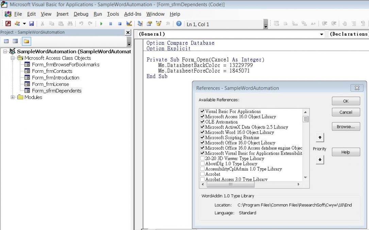369x230 pixels.
Task: Open the Debug menu
Action: pos(81,14)
